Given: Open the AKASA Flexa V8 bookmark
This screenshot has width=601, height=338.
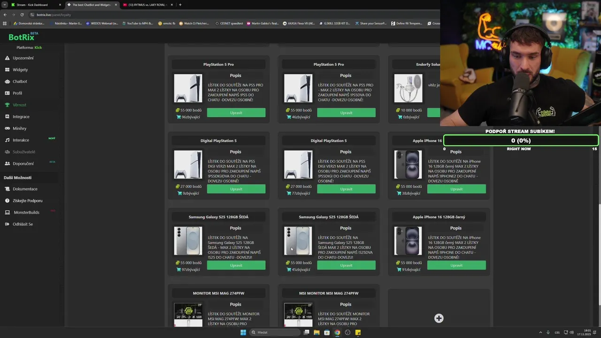Looking at the screenshot, I should tap(299, 23).
